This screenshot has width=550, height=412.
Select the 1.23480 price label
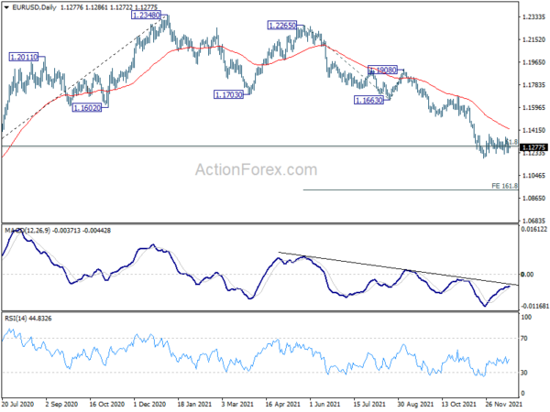pyautogui.click(x=146, y=15)
